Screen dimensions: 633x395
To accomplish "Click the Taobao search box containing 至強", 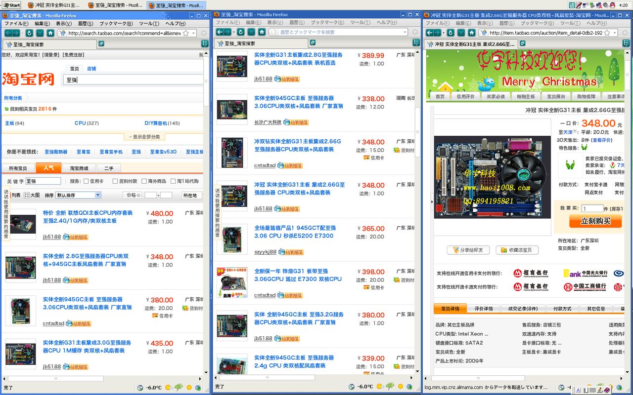I will click(x=134, y=79).
